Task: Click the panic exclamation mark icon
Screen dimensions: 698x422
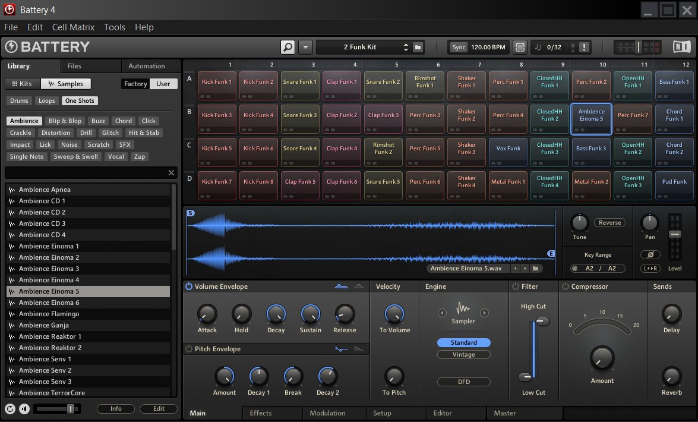Action: pyautogui.click(x=584, y=47)
